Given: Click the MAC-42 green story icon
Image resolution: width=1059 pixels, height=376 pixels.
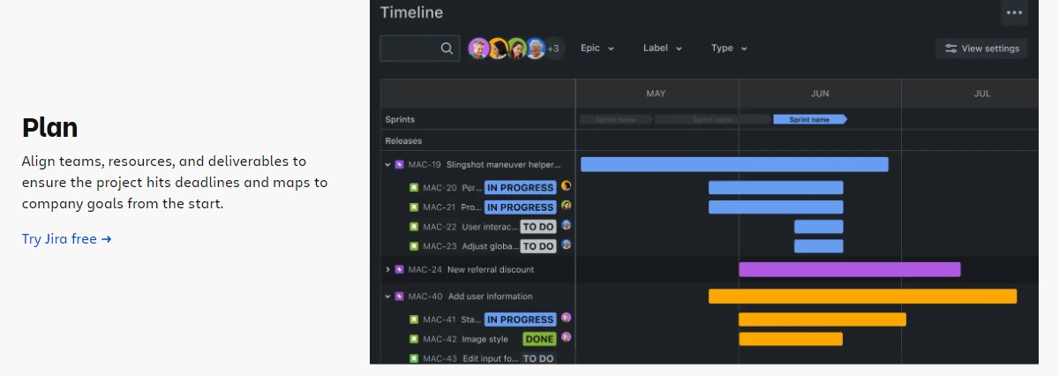Looking at the screenshot, I should pyautogui.click(x=413, y=339).
